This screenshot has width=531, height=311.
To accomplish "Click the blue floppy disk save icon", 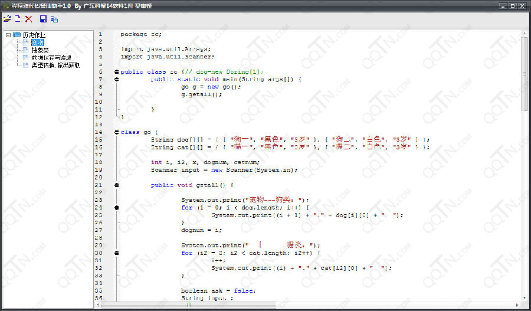I will [43, 19].
